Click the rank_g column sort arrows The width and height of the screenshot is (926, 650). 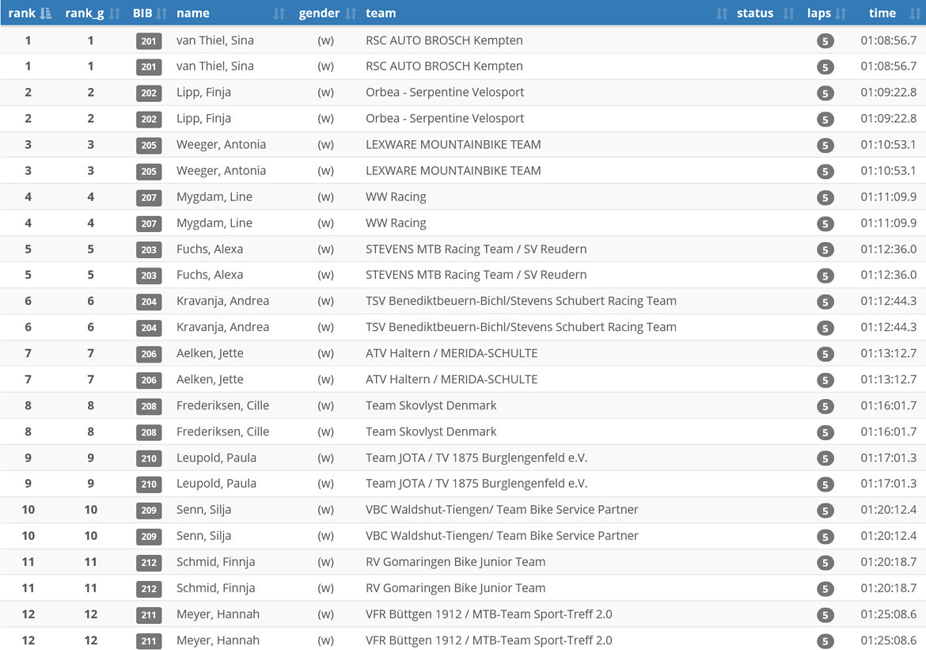[116, 13]
